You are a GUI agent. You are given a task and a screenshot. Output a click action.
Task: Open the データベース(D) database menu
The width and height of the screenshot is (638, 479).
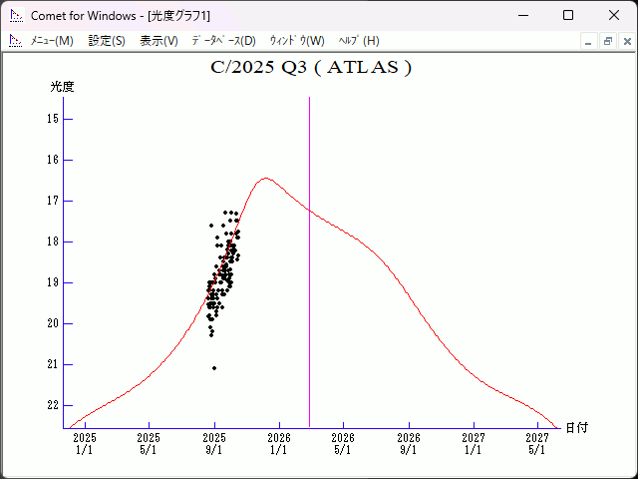coord(223,41)
